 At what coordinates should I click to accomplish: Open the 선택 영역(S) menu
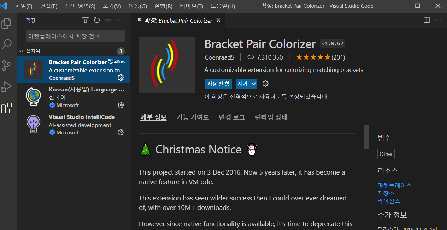80,6
